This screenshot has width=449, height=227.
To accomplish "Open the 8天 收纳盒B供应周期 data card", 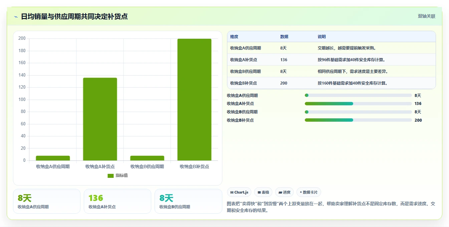I will tap(188, 201).
